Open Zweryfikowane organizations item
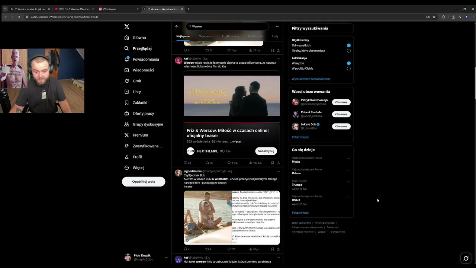The image size is (476, 268). point(143,146)
